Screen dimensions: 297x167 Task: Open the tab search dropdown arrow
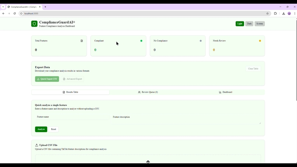3,7
